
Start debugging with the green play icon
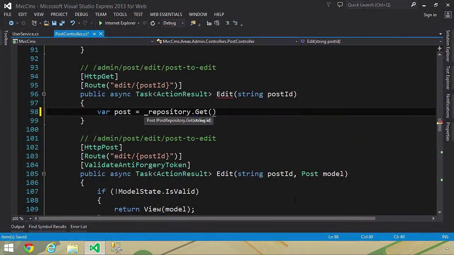(x=101, y=23)
